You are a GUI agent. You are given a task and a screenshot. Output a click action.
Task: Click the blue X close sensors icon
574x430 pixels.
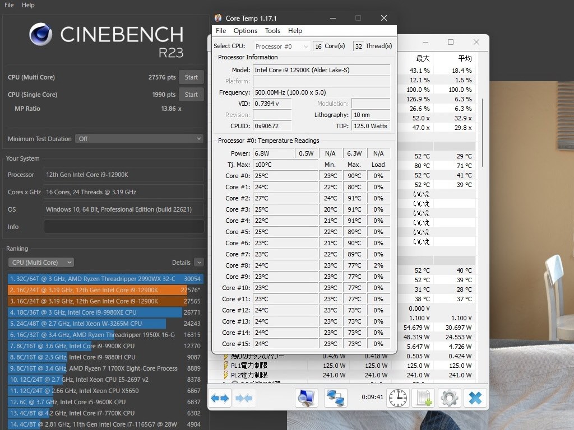tap(475, 398)
